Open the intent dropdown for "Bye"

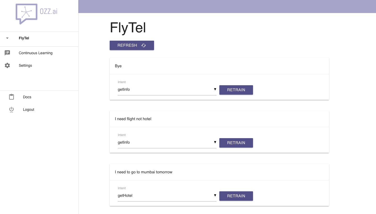coord(167,90)
